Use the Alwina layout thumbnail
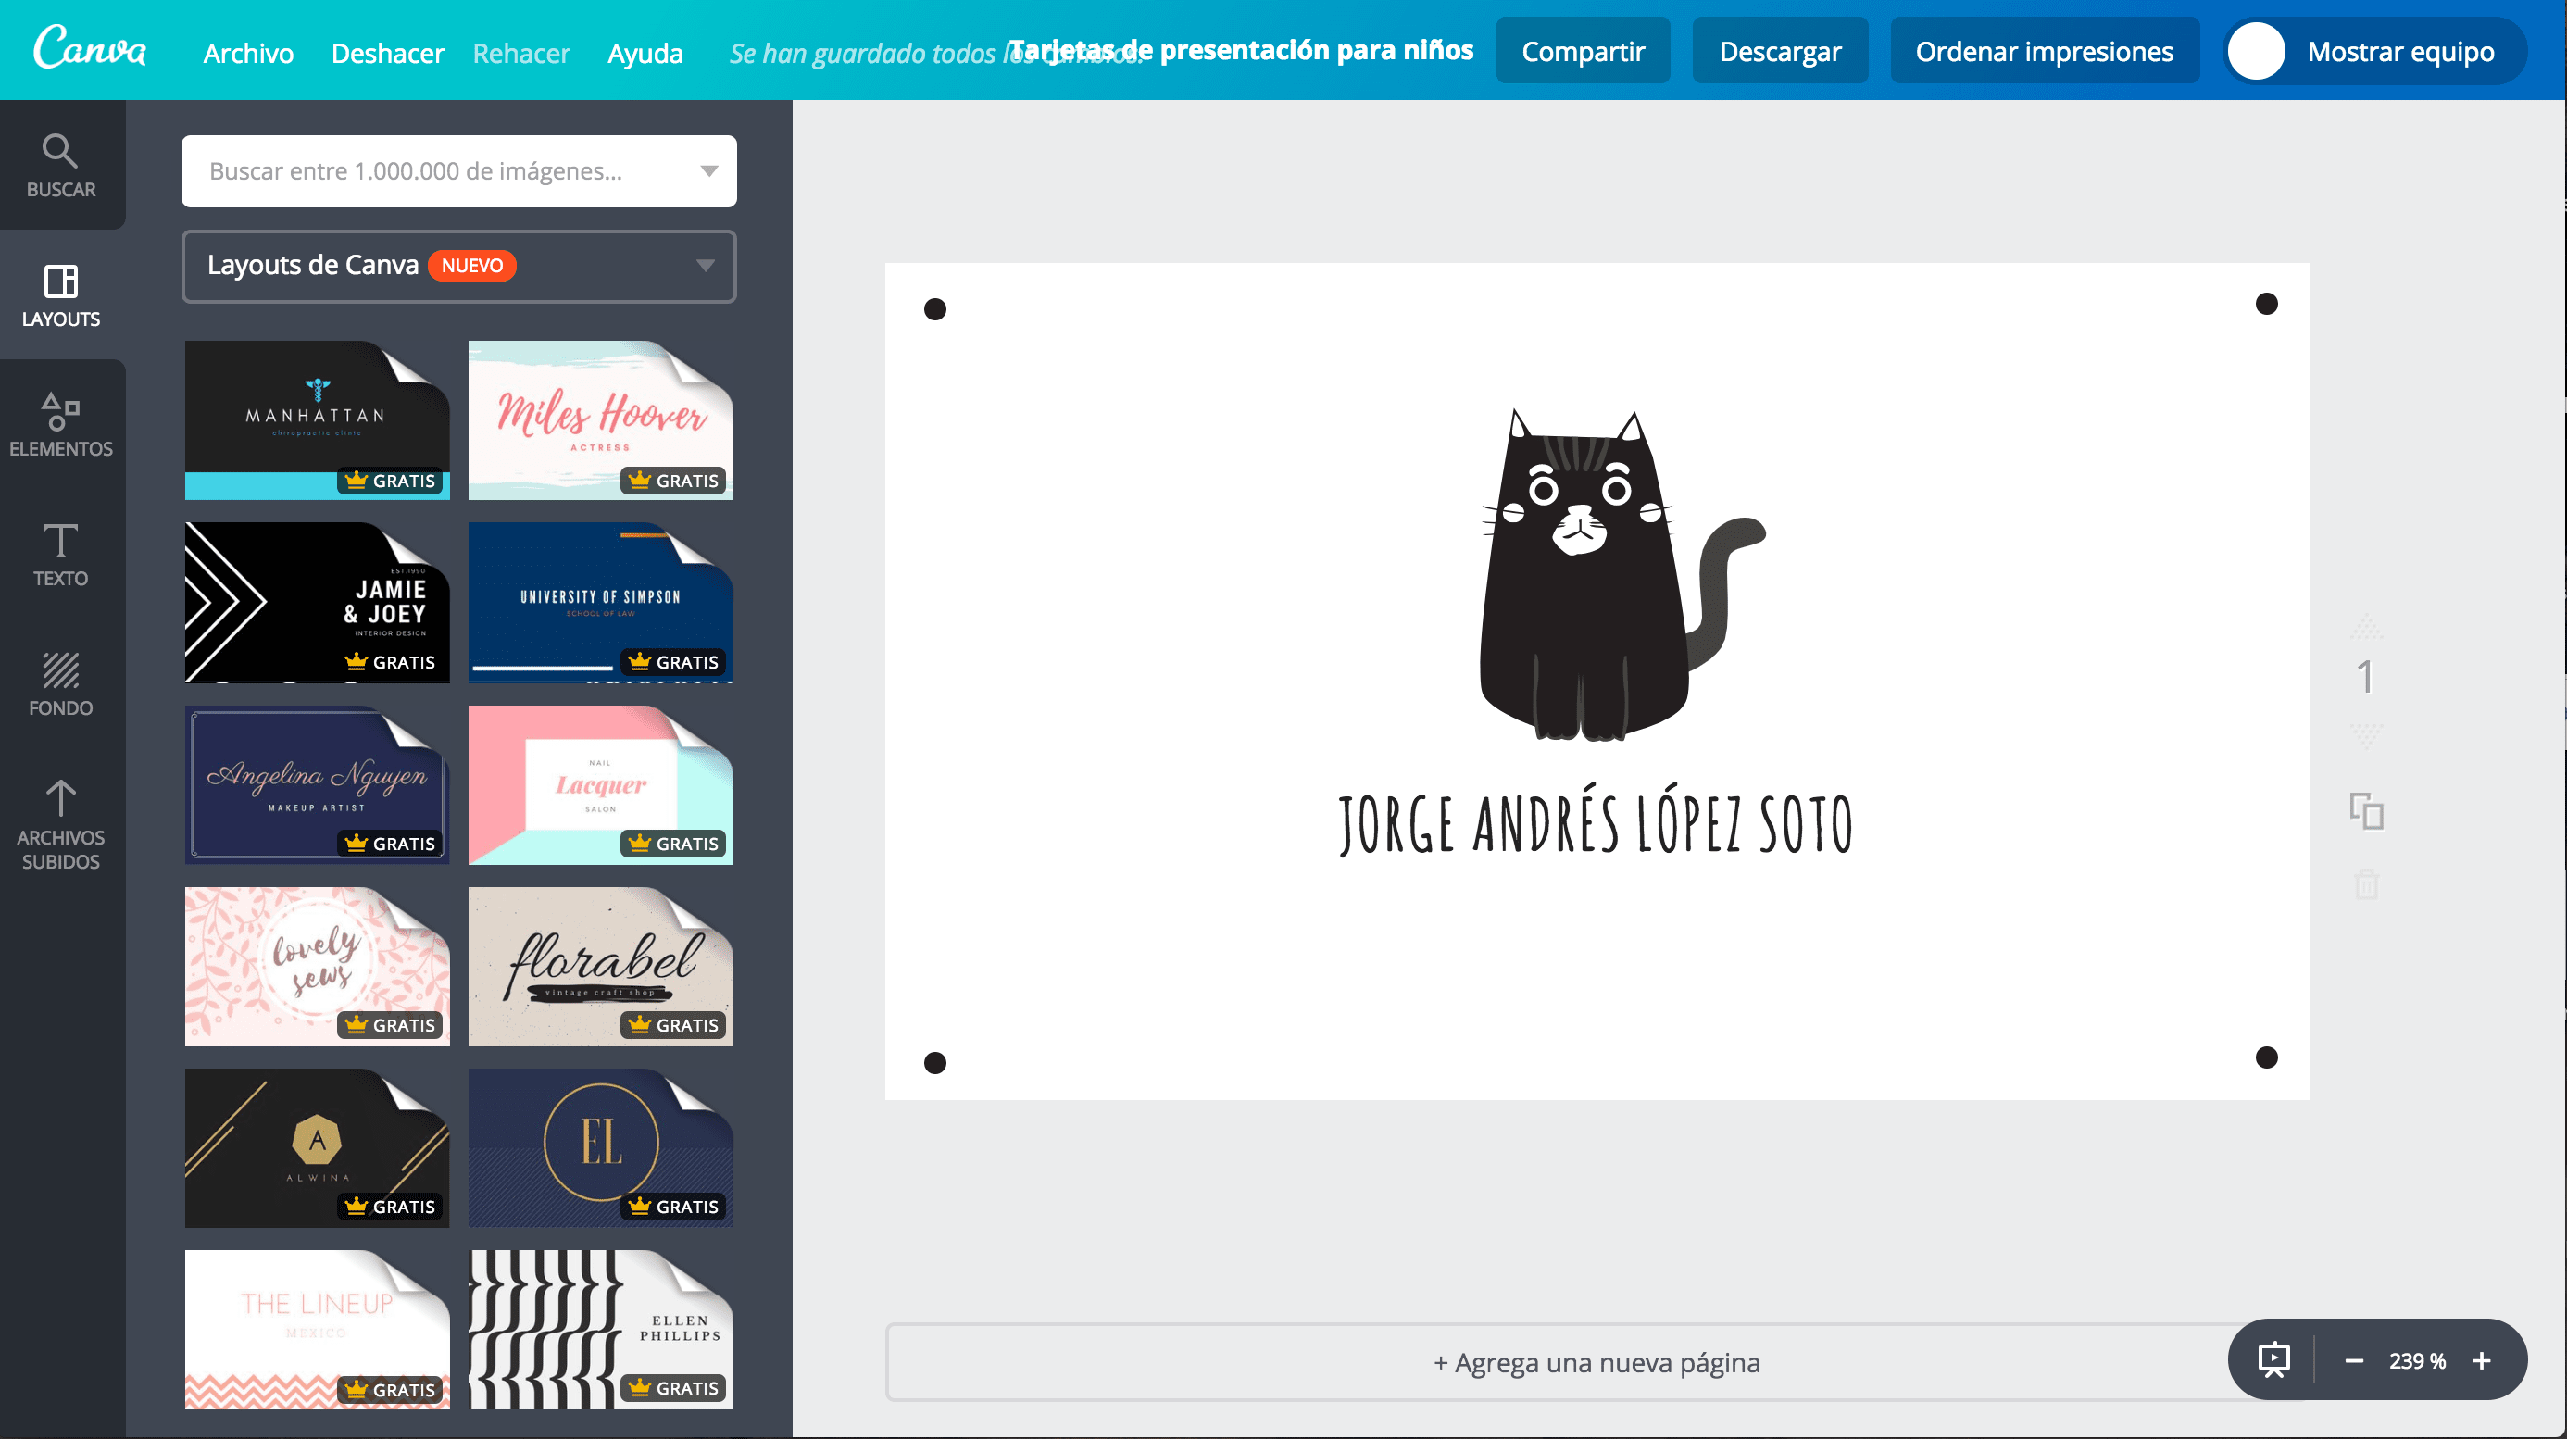This screenshot has height=1439, width=2567. [317, 1147]
